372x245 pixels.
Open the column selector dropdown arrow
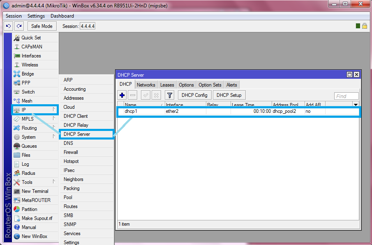[x=356, y=105]
